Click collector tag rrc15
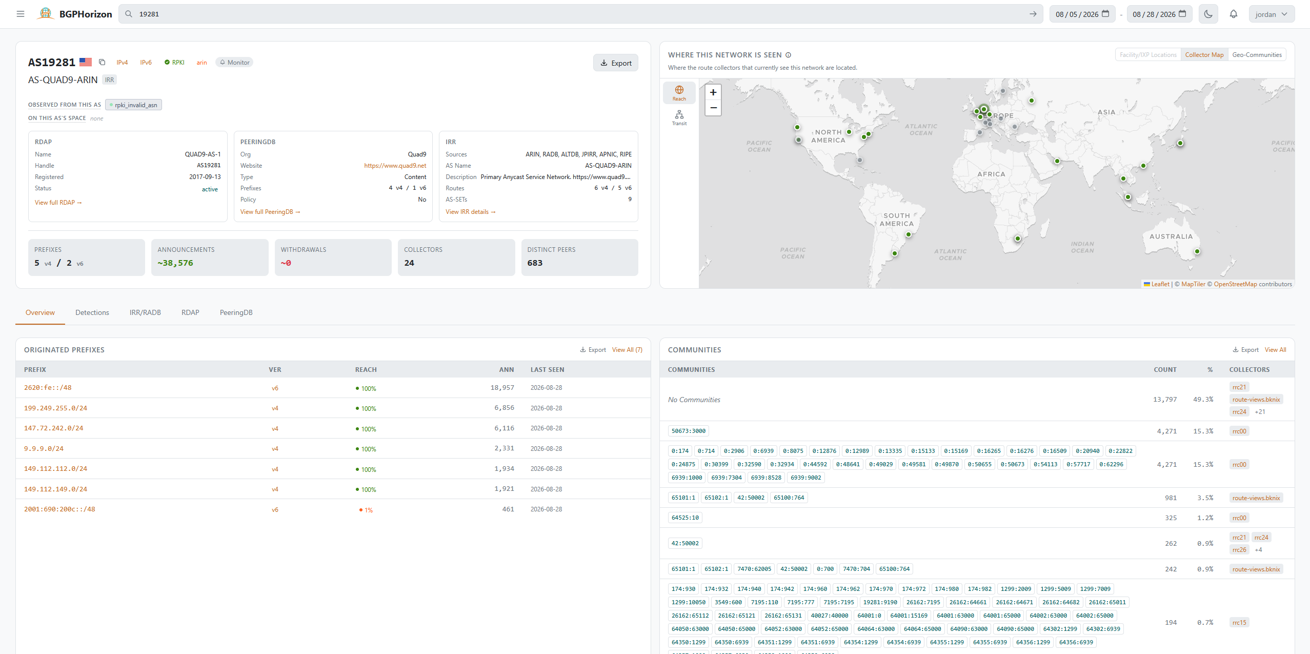This screenshot has width=1310, height=654. tap(1239, 623)
